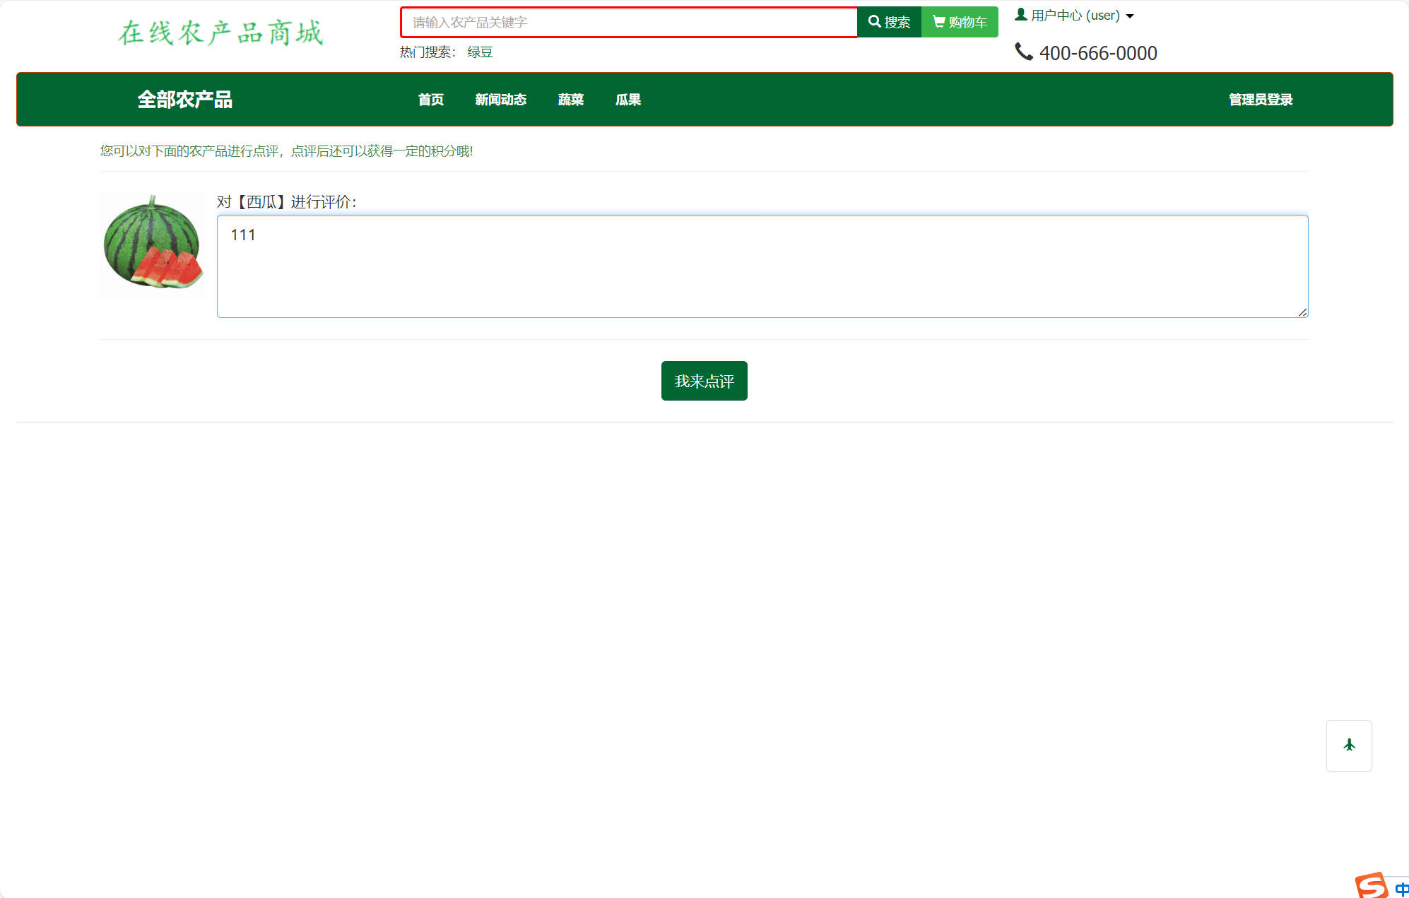Click the watermelon product thumbnail

(x=153, y=244)
